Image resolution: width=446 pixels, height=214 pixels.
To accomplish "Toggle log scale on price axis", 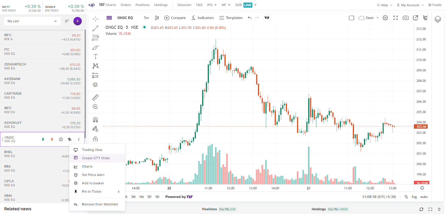I will (414, 197).
